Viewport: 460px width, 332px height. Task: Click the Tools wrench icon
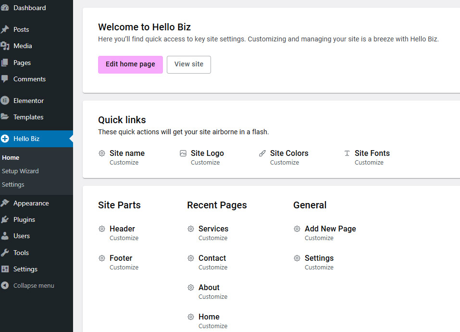(5, 253)
